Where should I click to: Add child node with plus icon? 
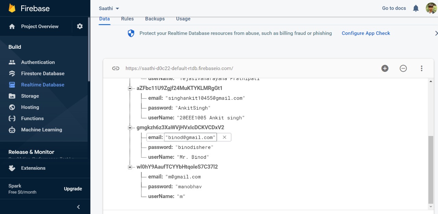click(385, 68)
